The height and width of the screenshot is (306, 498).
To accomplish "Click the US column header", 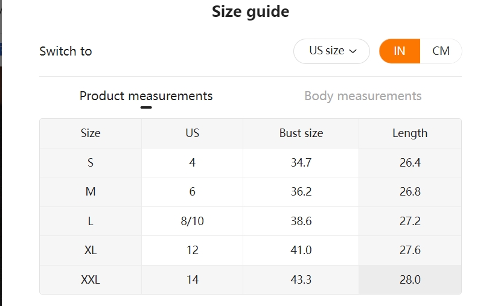I will point(192,133).
